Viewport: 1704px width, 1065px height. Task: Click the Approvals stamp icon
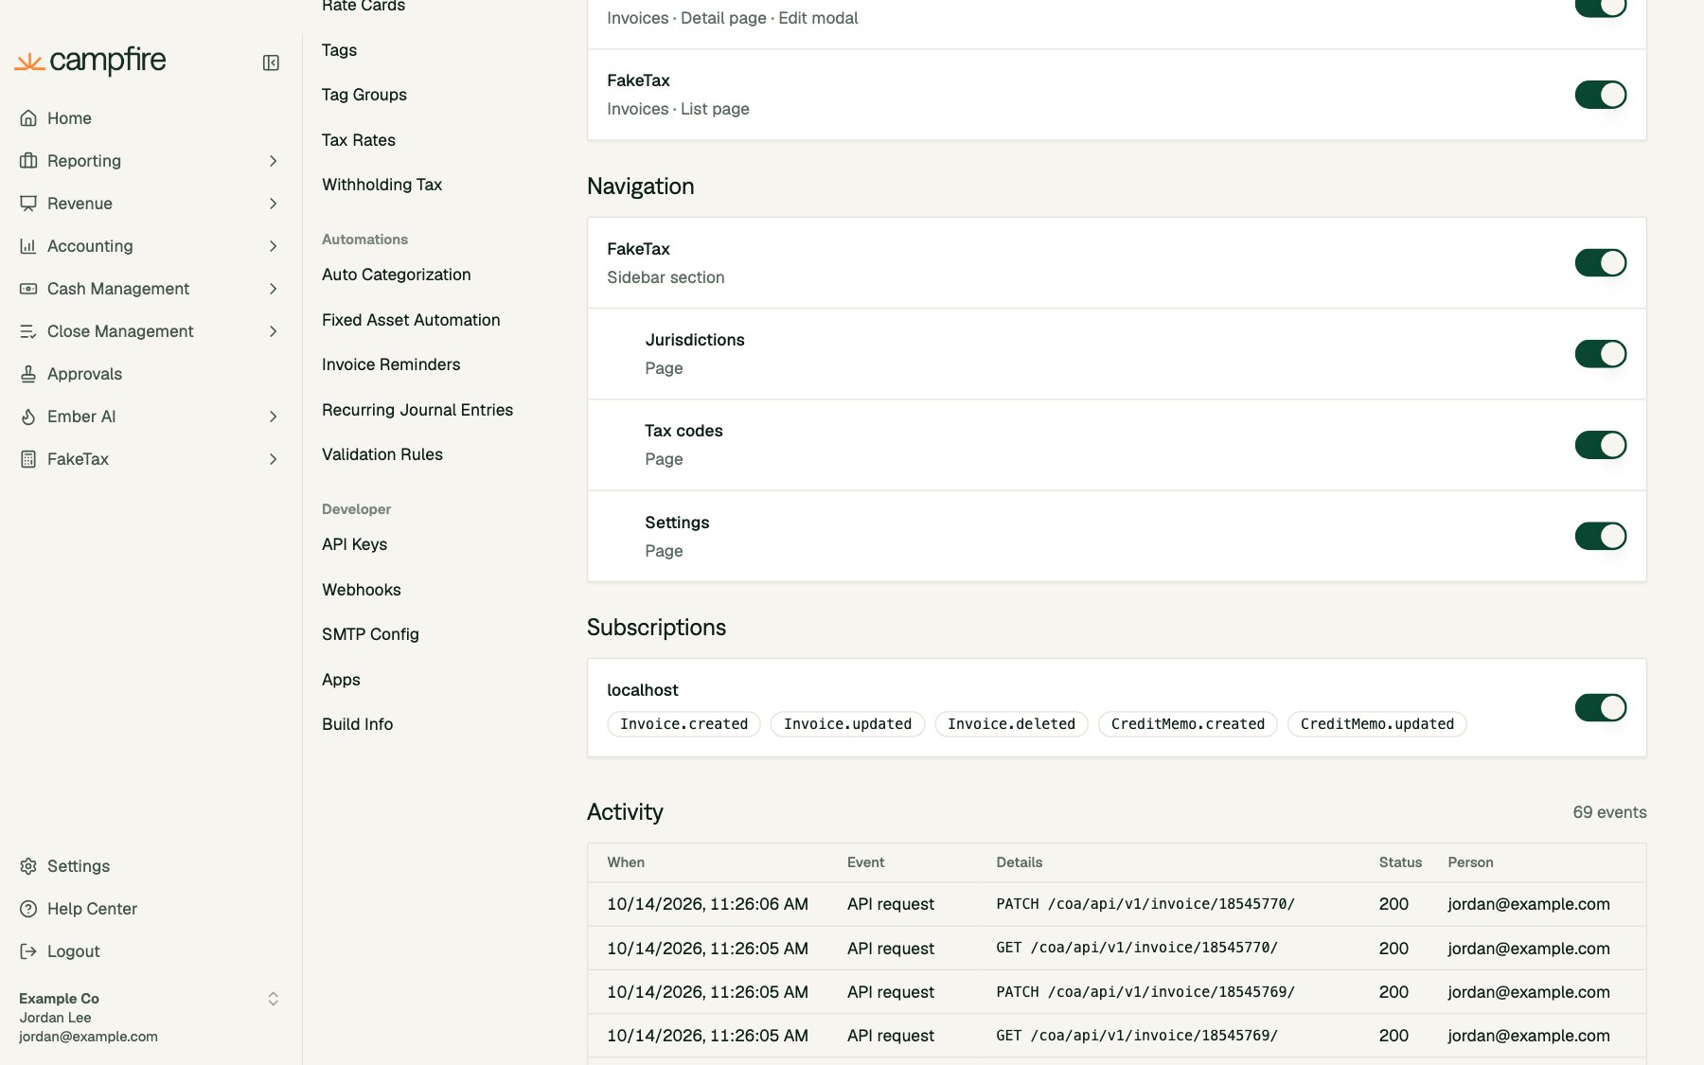point(28,374)
